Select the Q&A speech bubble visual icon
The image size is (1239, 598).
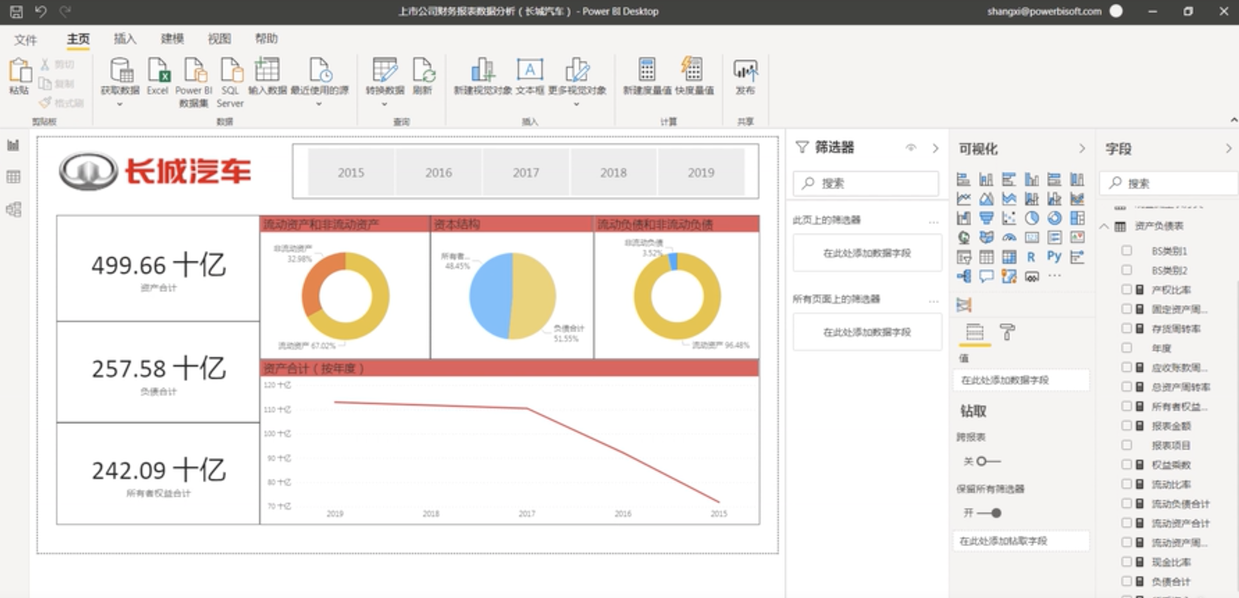pyautogui.click(x=986, y=276)
